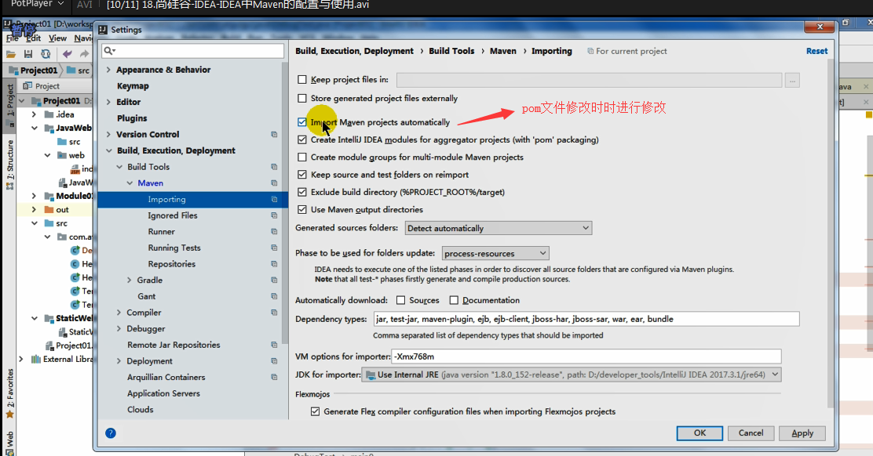Toggle Keep project files in checkbox
This screenshot has height=456, width=873.
point(301,79)
